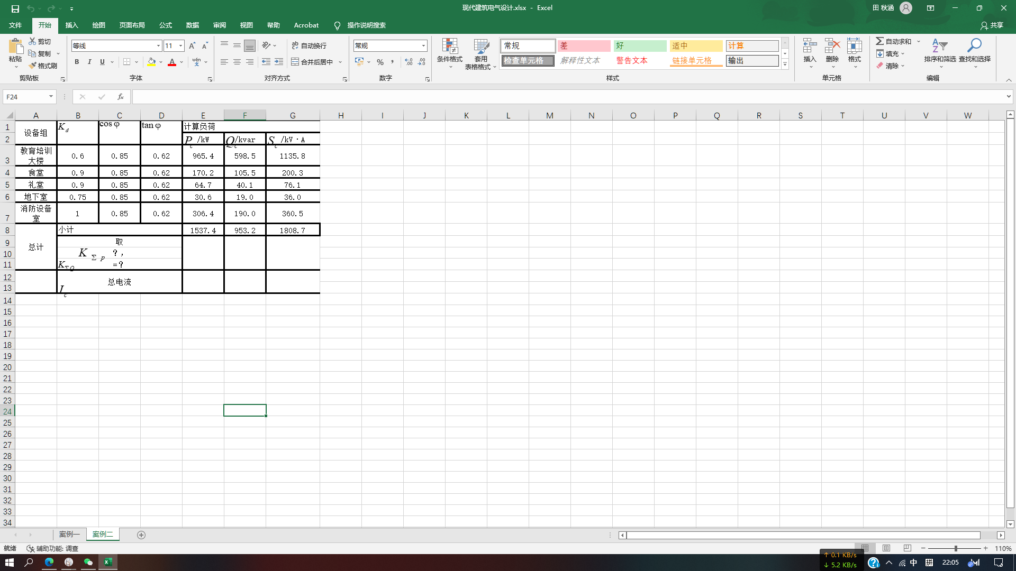
Task: Click the Delete cells icon
Action: [x=832, y=46]
